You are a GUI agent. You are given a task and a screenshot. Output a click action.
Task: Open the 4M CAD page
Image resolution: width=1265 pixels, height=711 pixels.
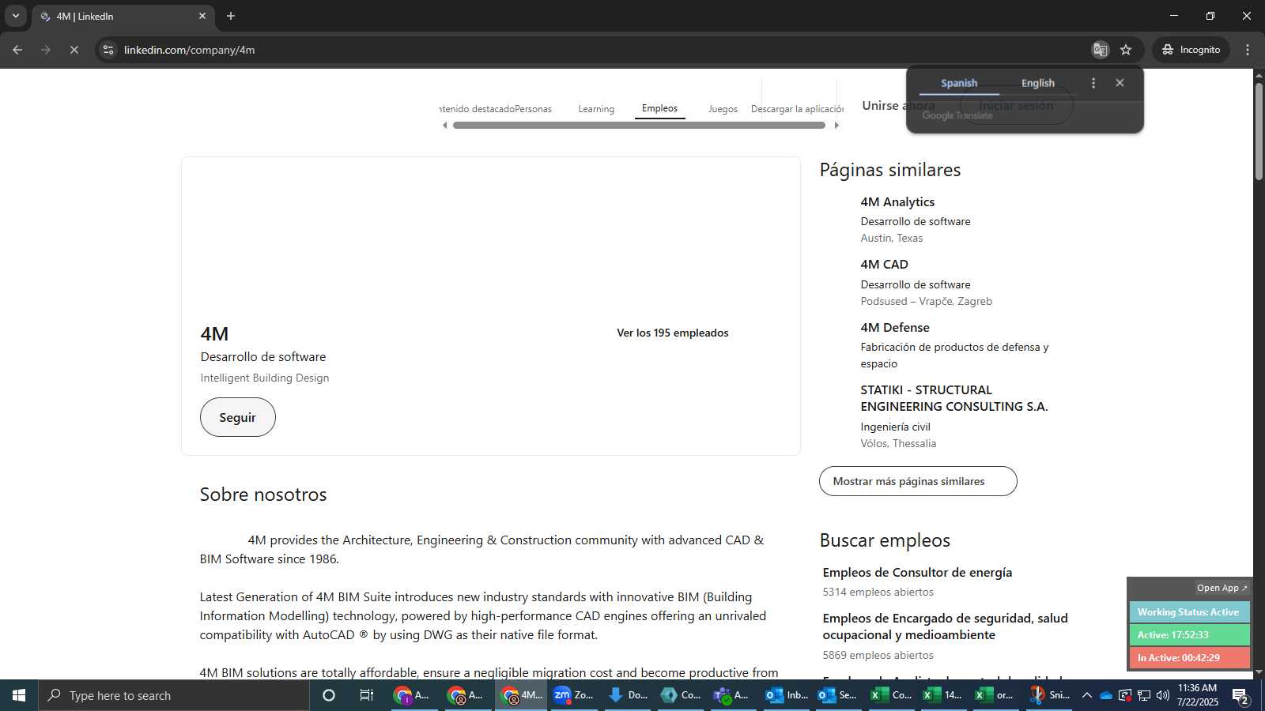tap(884, 265)
